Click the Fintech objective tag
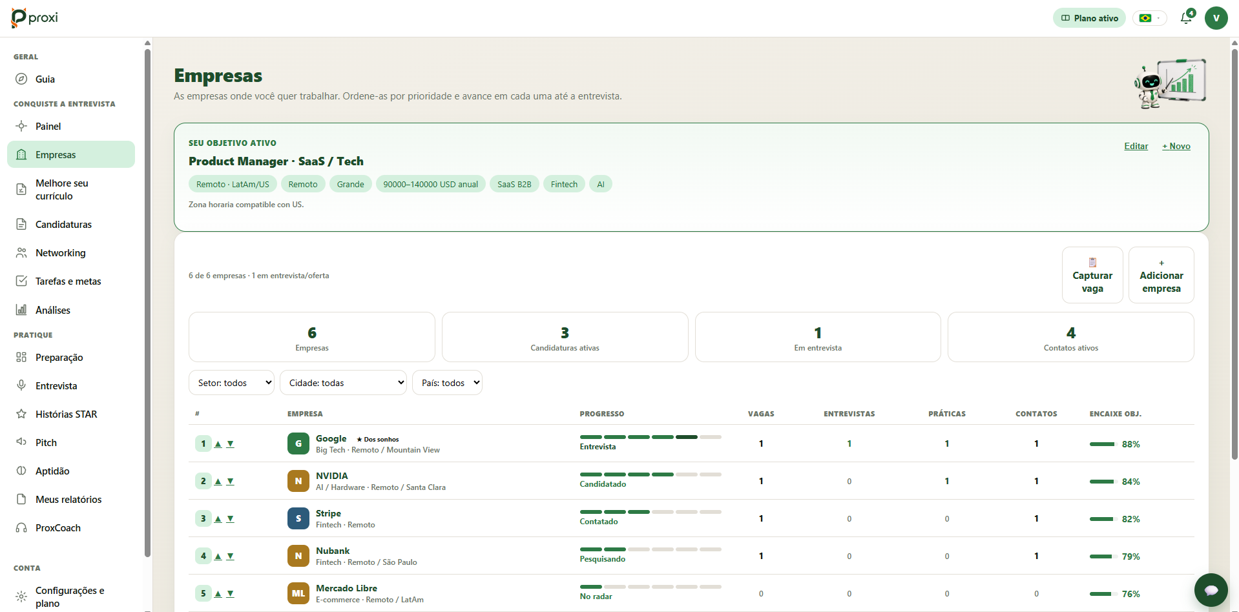 point(564,184)
